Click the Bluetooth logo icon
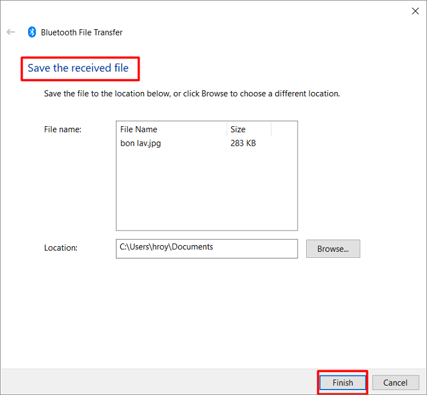This screenshot has width=427, height=395. click(32, 32)
